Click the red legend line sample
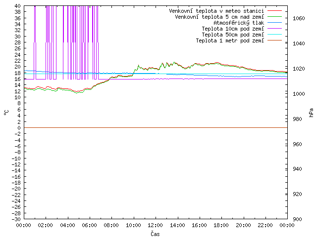 pos(274,11)
